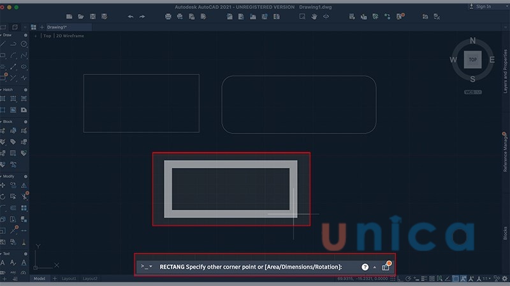Click the New drawing icon in toolbar

click(69, 17)
